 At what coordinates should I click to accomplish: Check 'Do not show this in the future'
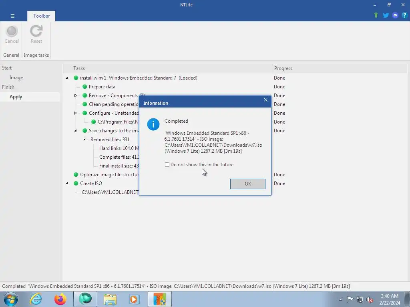tap(167, 164)
